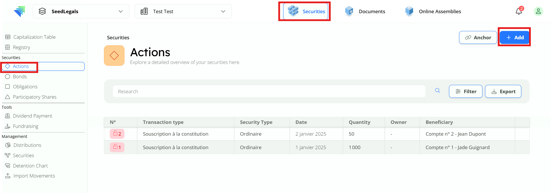
Task: Export the securities list
Action: click(x=503, y=91)
